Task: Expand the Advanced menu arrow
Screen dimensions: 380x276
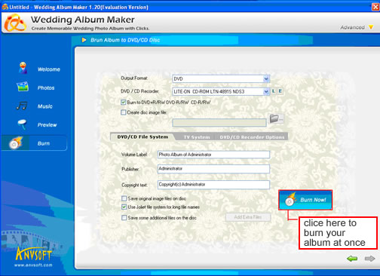Action: pos(371,27)
